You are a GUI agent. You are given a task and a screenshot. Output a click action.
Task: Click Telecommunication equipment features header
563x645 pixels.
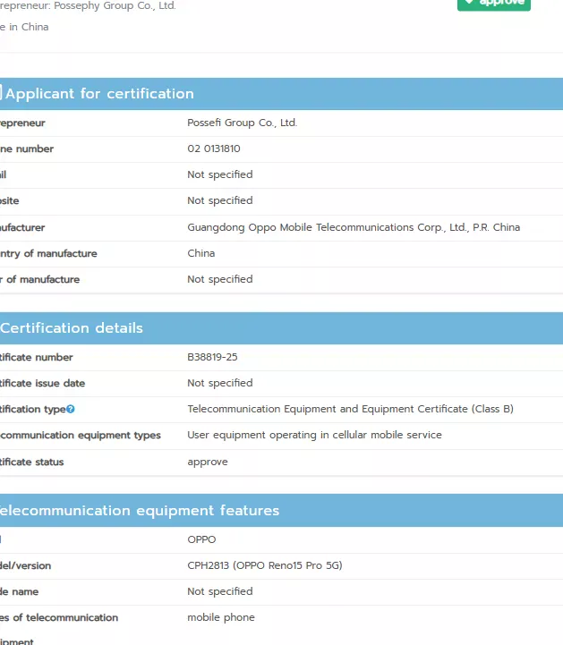point(139,511)
